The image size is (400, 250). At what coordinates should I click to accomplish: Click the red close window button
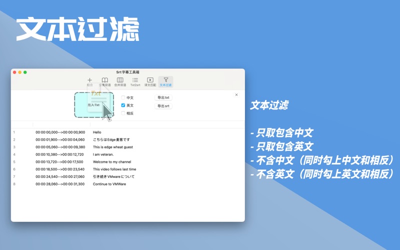coord(14,72)
